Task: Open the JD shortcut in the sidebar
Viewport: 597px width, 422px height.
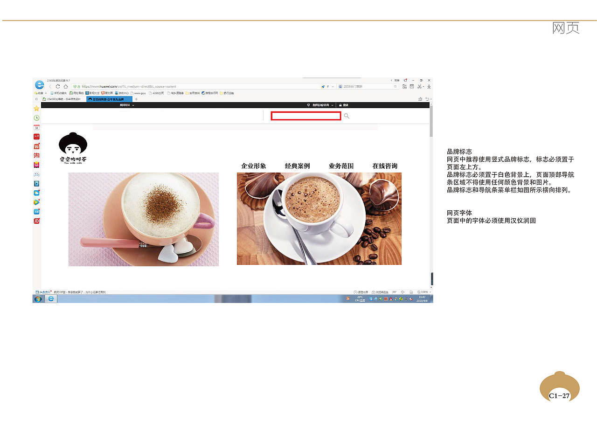Action: tap(36, 221)
